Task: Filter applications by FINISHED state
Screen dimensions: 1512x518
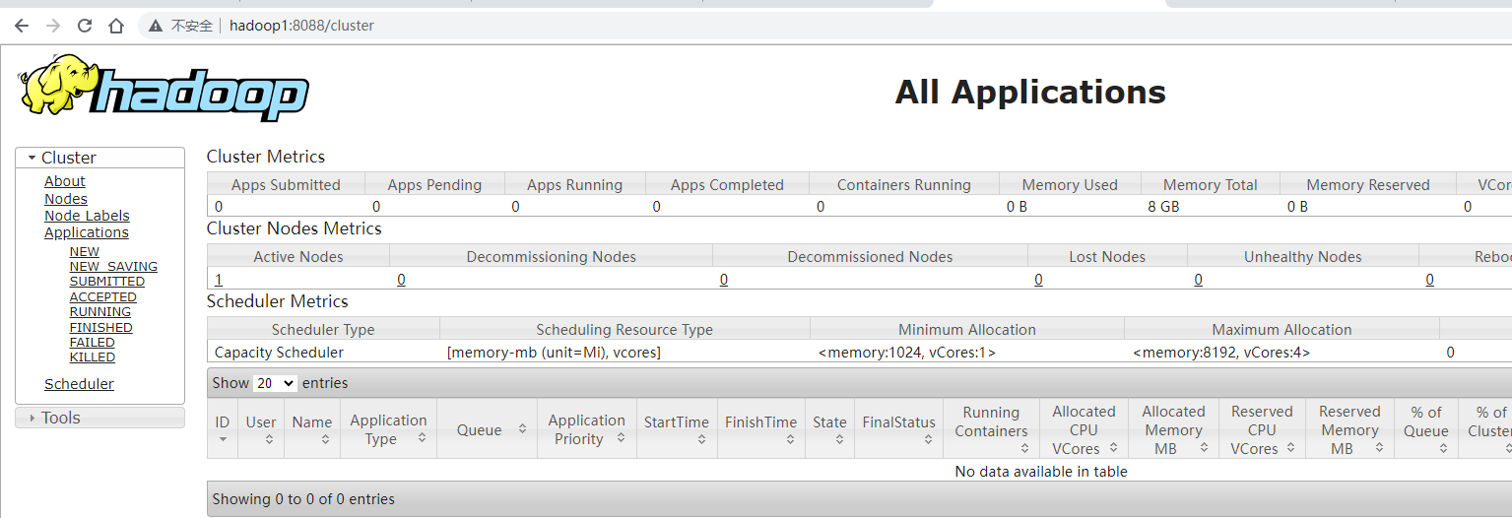Action: click(x=101, y=328)
